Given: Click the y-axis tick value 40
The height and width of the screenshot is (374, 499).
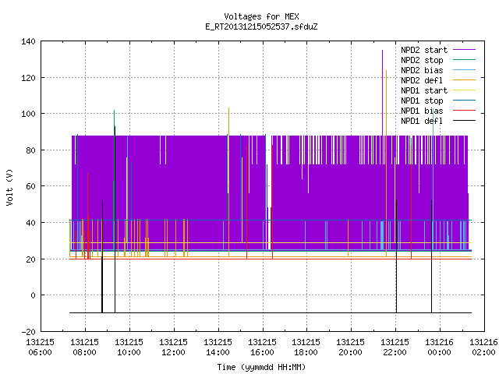Looking at the screenshot, I should coord(30,223).
